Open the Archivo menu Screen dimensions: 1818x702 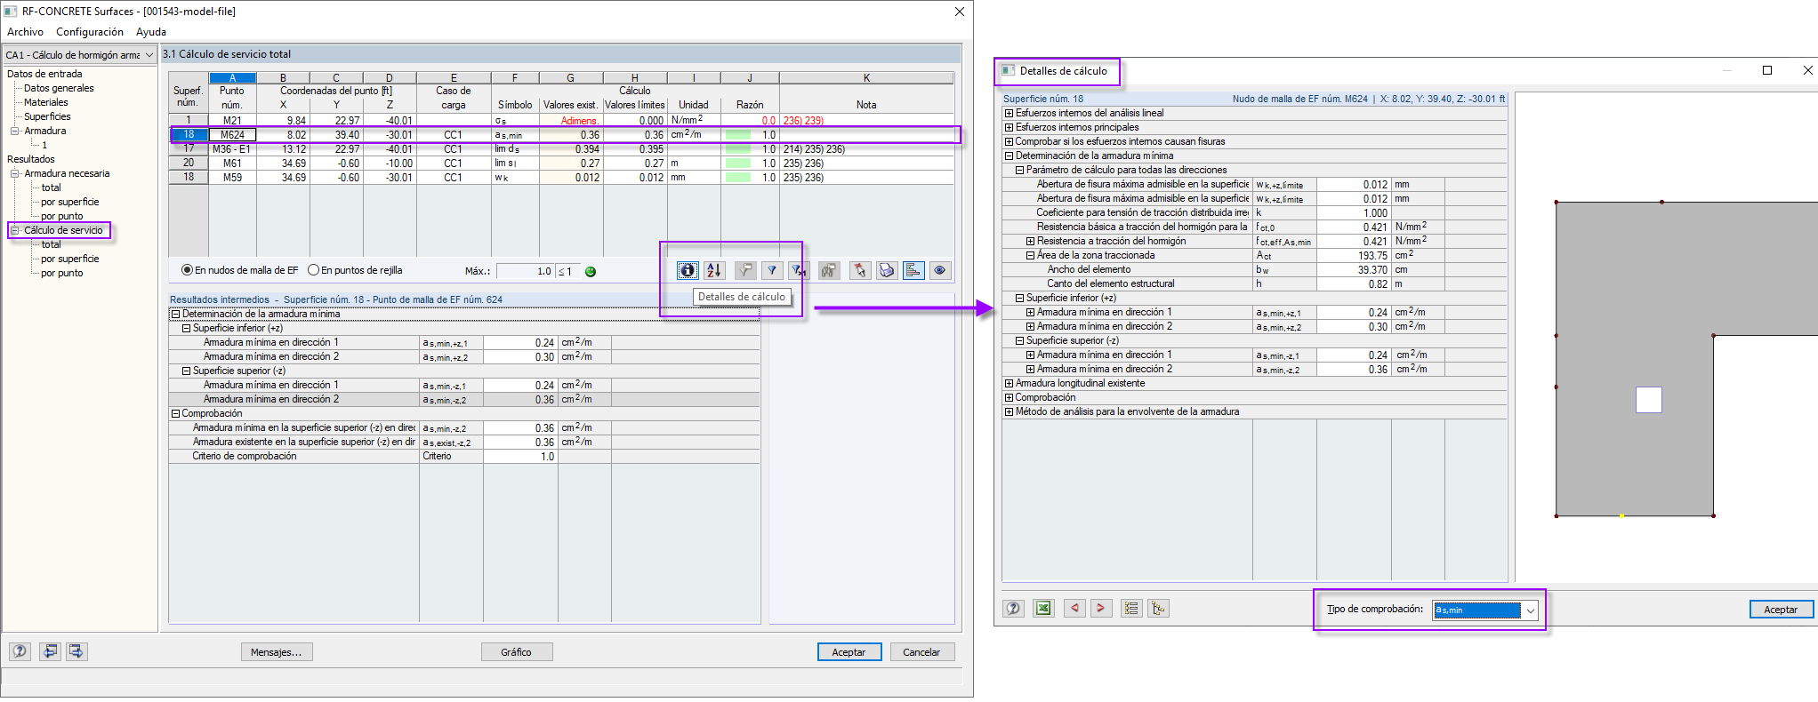click(25, 32)
